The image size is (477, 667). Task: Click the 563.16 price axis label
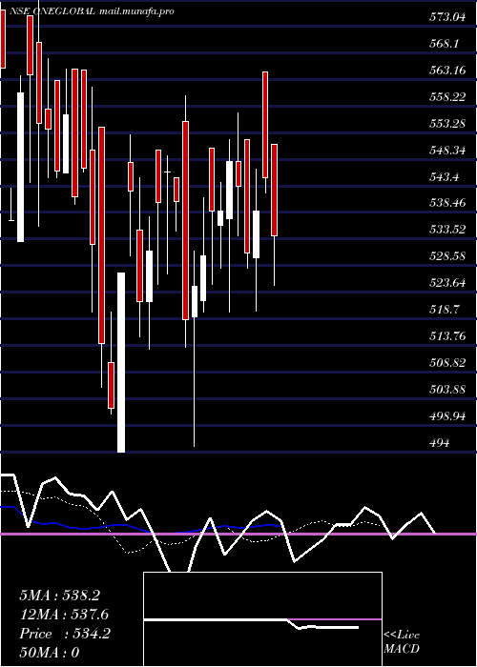click(x=447, y=71)
